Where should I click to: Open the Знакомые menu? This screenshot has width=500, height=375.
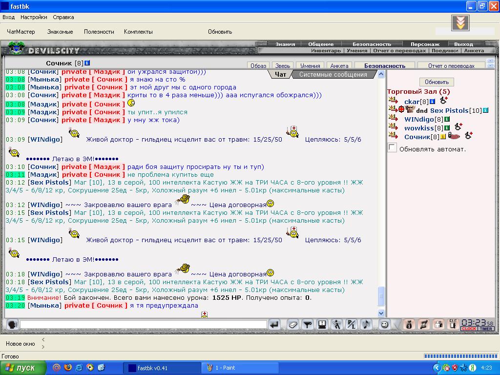(x=60, y=32)
